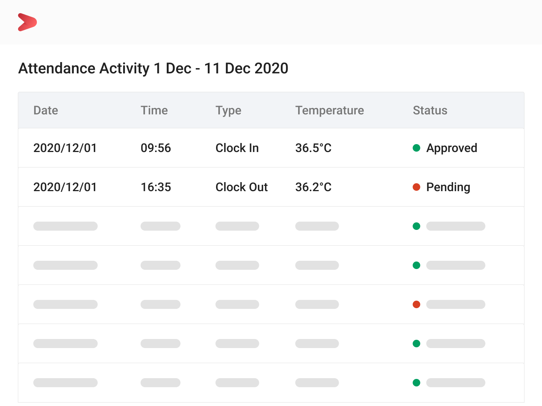Select the Clock In type cell
The width and height of the screenshot is (542, 406).
pyautogui.click(x=237, y=148)
